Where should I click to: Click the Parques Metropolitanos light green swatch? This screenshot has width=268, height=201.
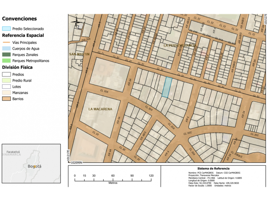coord(6,61)
